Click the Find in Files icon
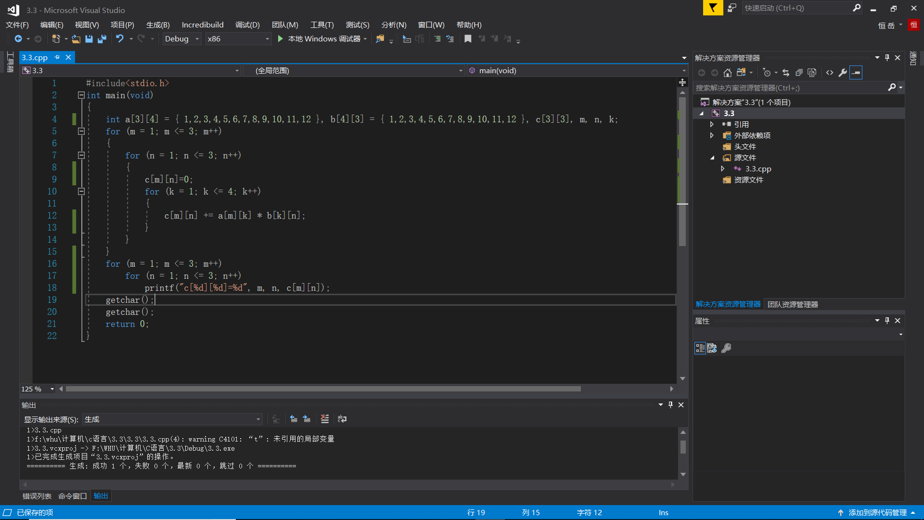 coord(380,39)
